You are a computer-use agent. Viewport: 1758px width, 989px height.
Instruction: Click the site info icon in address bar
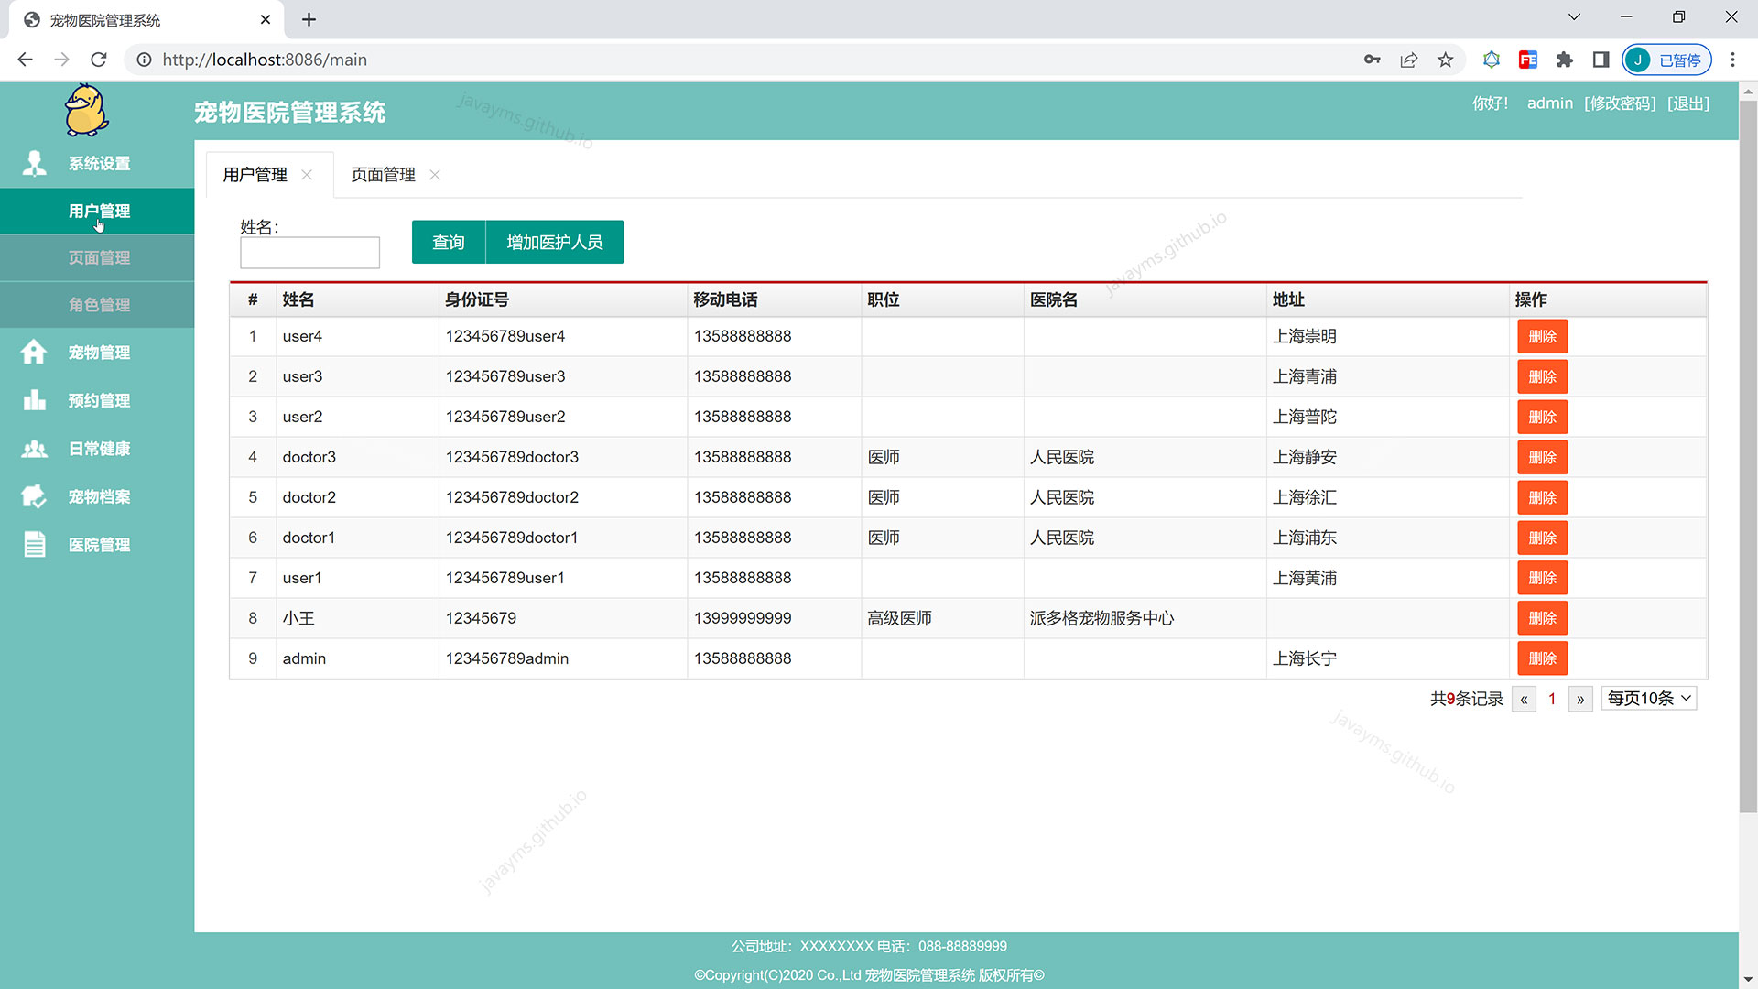(x=144, y=60)
